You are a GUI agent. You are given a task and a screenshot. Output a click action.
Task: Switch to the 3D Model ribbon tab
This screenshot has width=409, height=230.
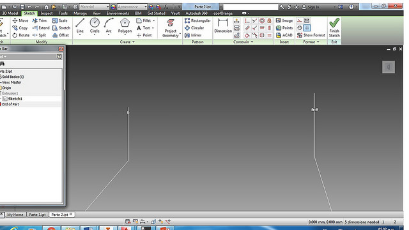[10, 13]
